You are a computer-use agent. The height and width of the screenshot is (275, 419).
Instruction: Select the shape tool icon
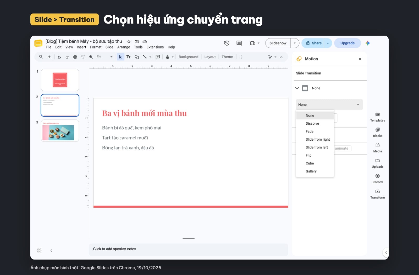point(137,57)
